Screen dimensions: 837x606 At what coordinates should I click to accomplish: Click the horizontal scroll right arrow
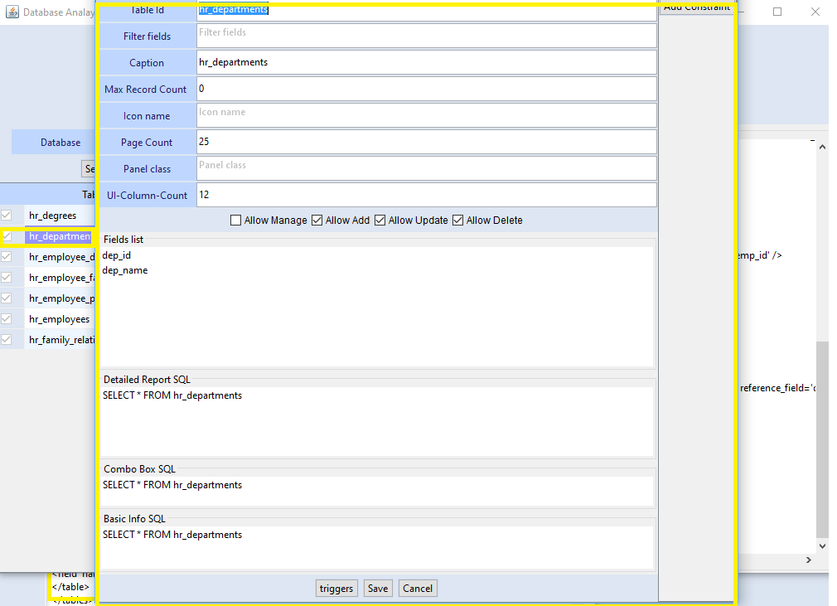click(808, 560)
